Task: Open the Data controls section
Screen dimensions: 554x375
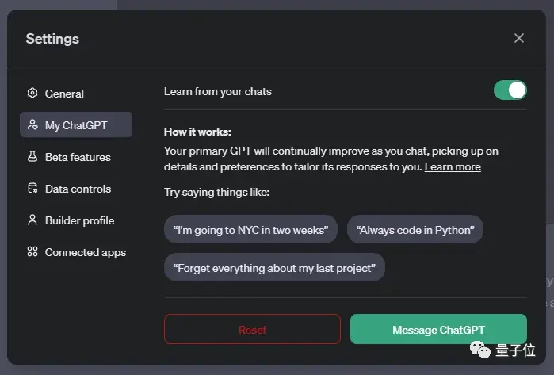Action: (76, 189)
